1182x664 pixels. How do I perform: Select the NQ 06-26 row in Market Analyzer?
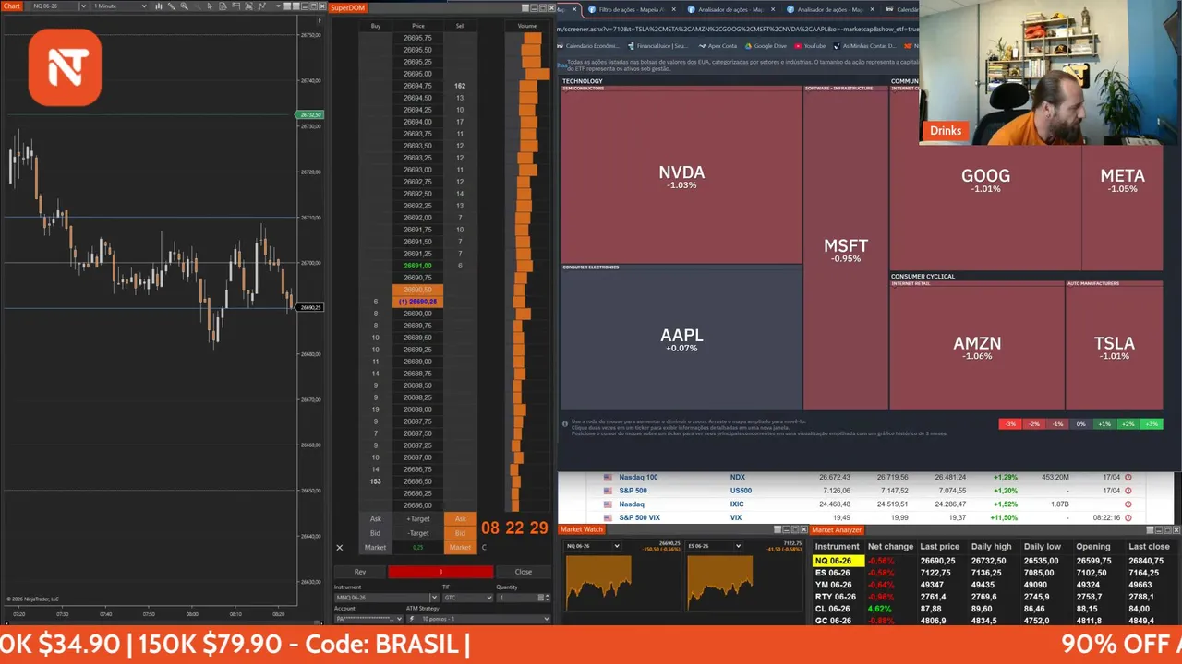pos(995,561)
